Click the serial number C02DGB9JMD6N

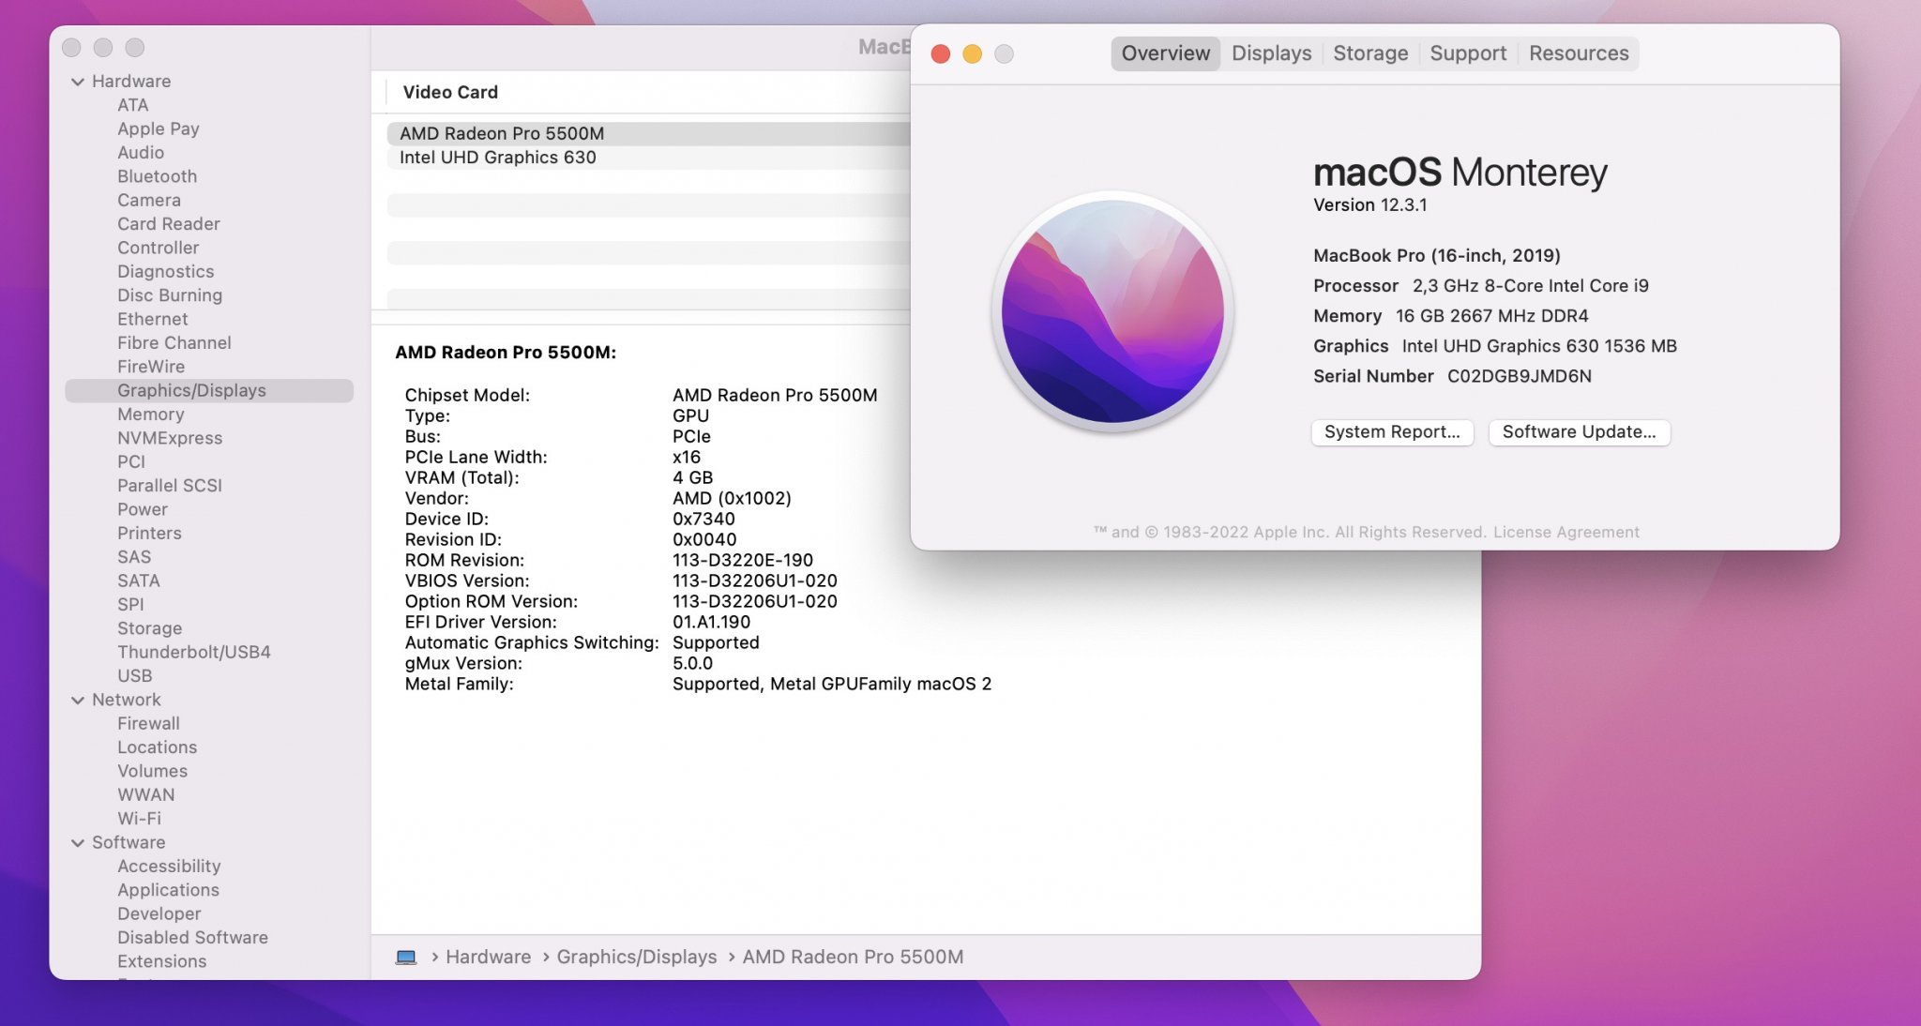(x=1520, y=376)
